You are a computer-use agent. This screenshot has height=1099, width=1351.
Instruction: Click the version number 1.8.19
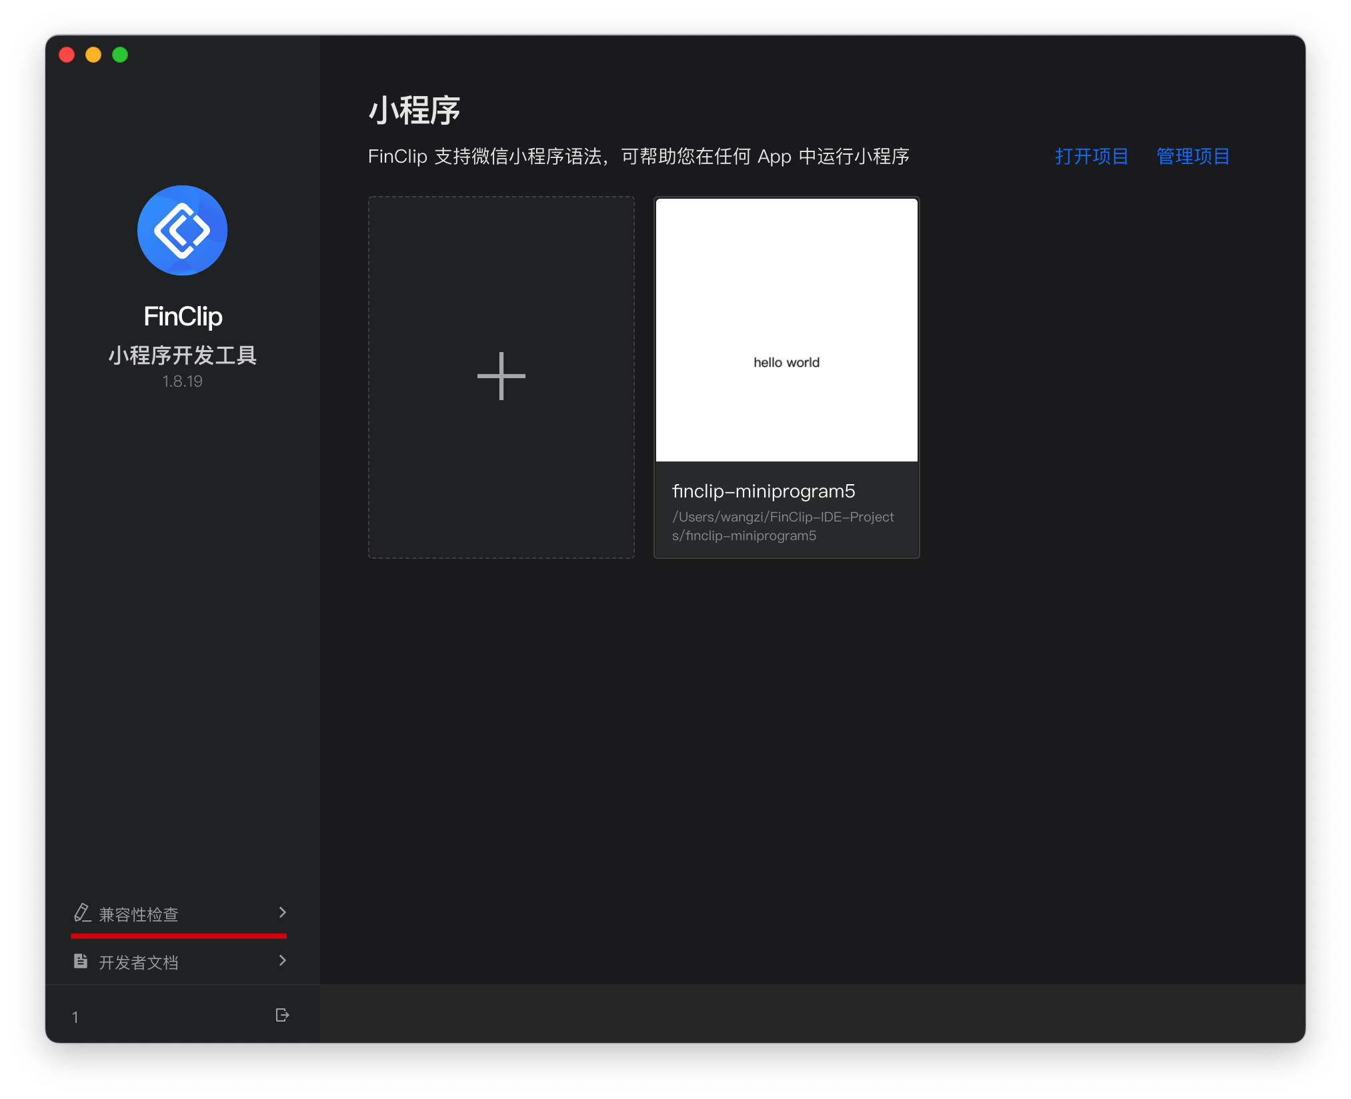tap(182, 381)
